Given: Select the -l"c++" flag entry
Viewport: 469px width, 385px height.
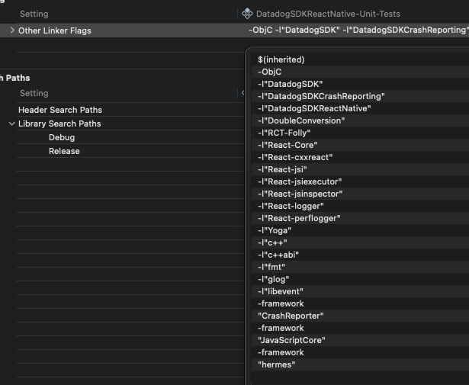Looking at the screenshot, I should coord(360,242).
